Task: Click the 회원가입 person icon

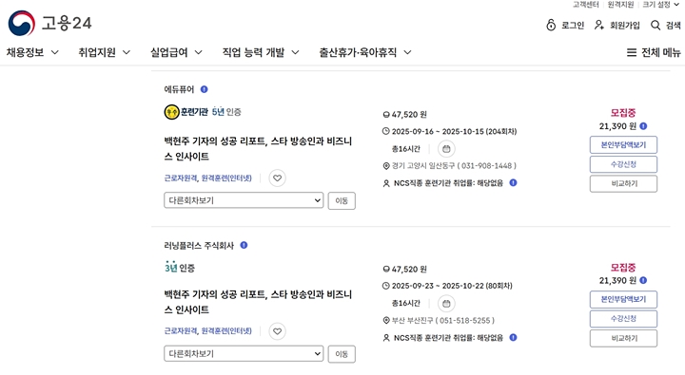Action: [x=599, y=25]
